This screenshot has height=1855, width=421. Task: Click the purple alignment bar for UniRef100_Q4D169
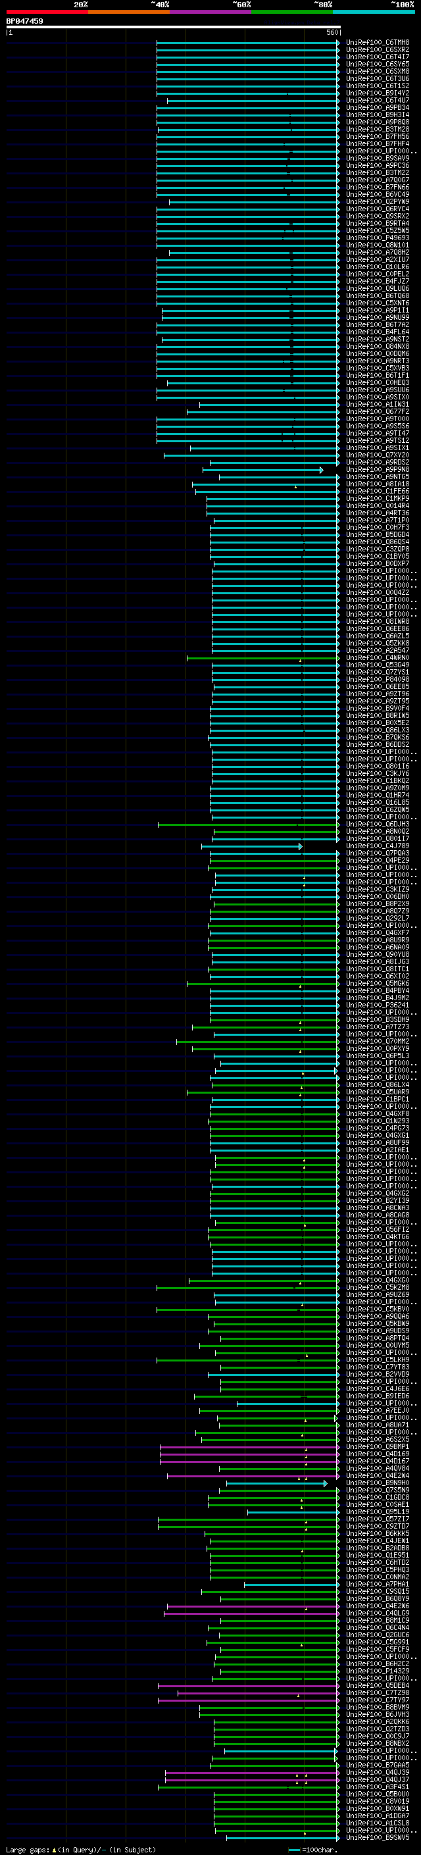(250, 1454)
